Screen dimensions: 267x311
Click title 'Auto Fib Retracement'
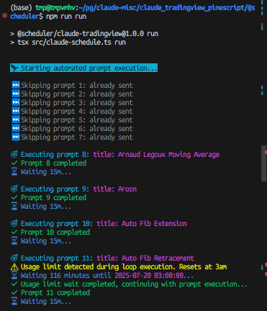tap(158, 258)
